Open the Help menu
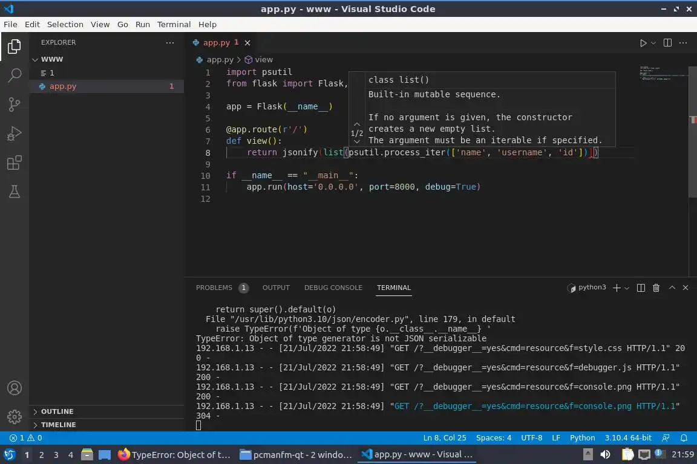Screen dimensions: 697x464 click(207, 24)
